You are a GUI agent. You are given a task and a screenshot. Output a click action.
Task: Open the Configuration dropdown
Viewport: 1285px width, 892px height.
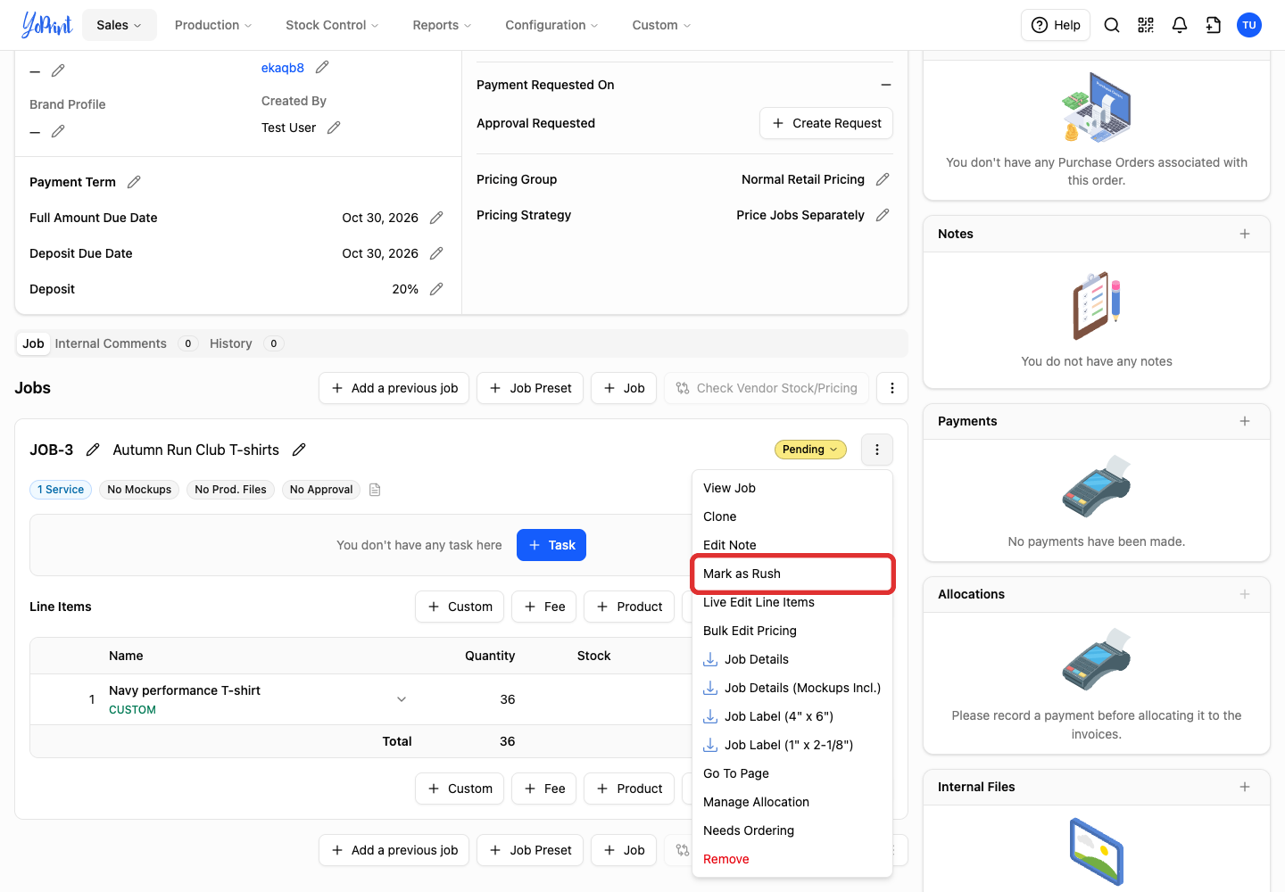(551, 25)
